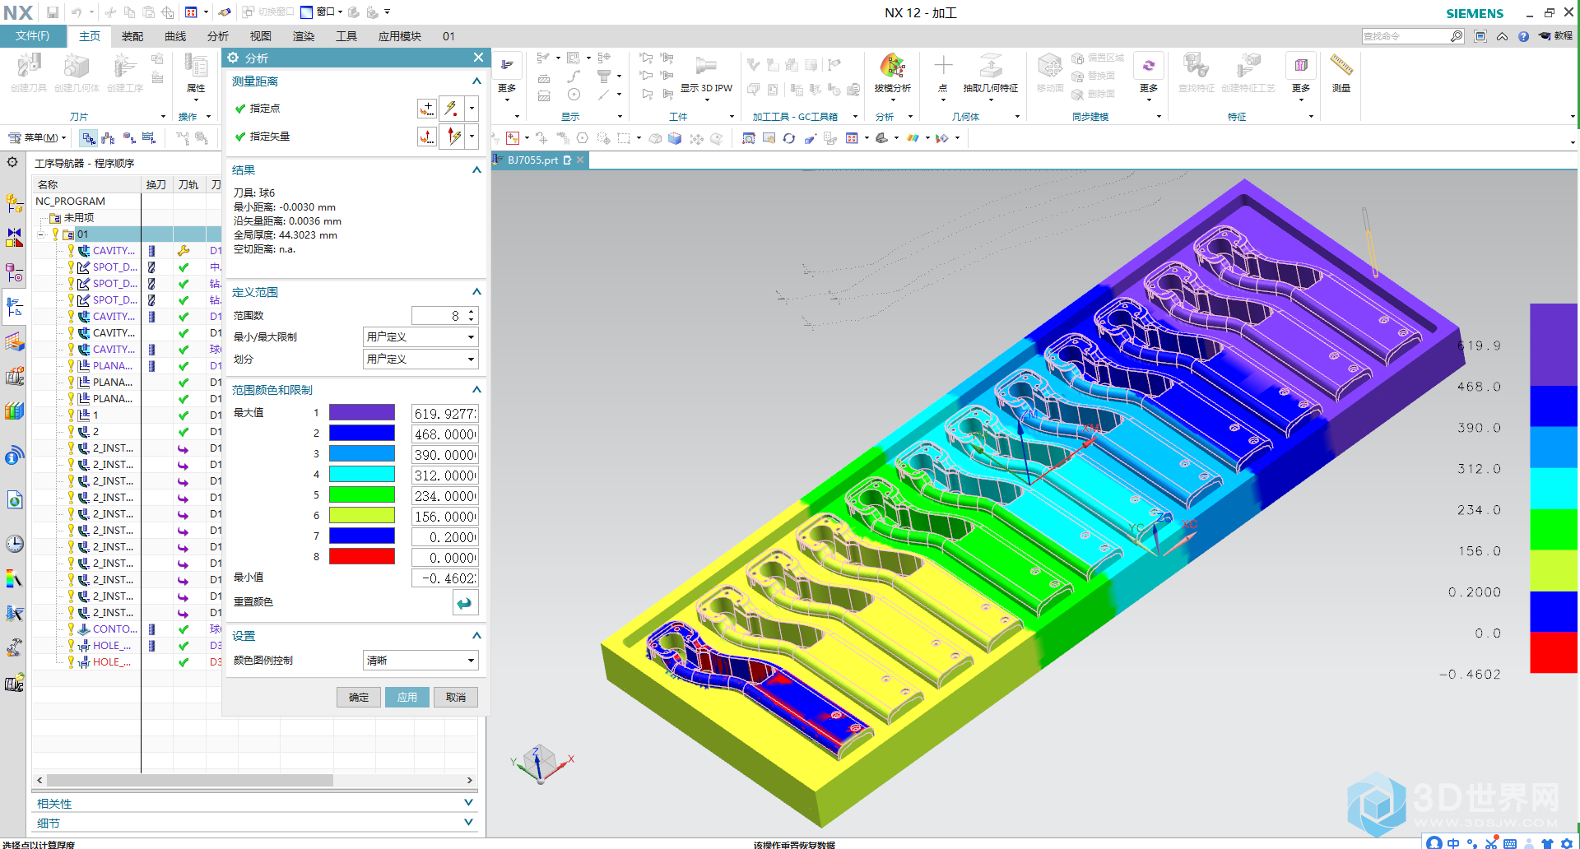The width and height of the screenshot is (1580, 849).
Task: Collapse the 范围颜色和限制 section
Action: (x=476, y=390)
